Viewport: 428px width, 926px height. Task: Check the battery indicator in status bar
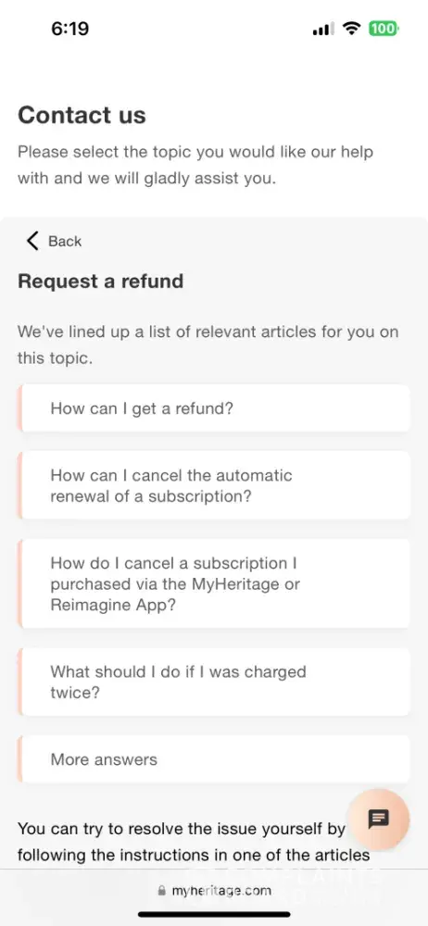coord(384,29)
